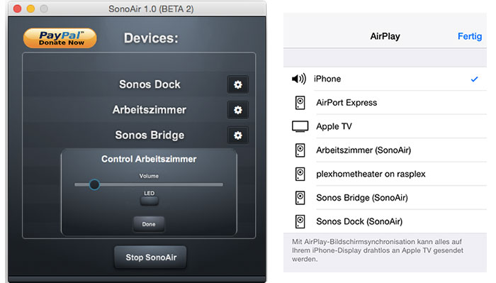The image size is (496, 283).
Task: Open settings gear for Sonos Bridge
Action: click(x=238, y=135)
